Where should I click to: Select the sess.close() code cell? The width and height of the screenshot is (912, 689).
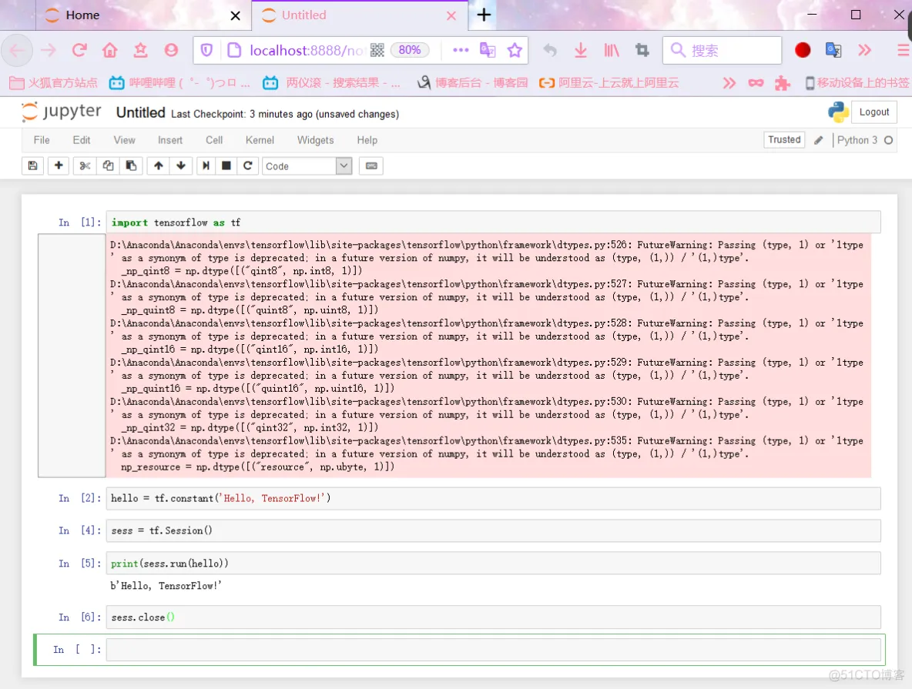point(493,617)
